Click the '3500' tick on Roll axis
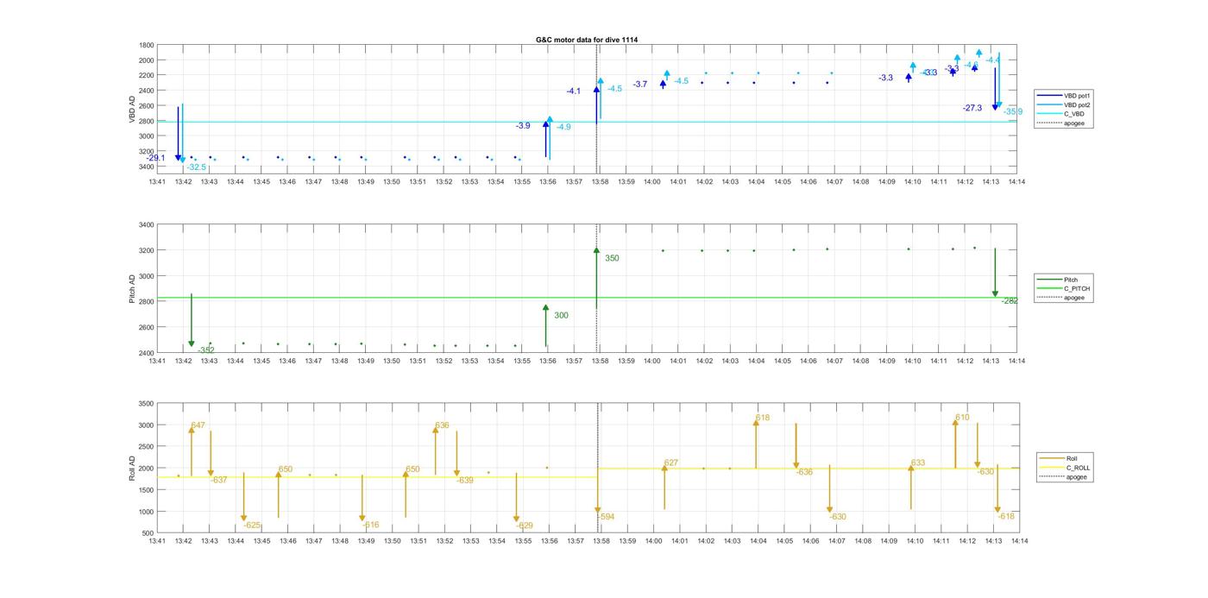This screenshot has height=598, width=1208. pyautogui.click(x=146, y=404)
